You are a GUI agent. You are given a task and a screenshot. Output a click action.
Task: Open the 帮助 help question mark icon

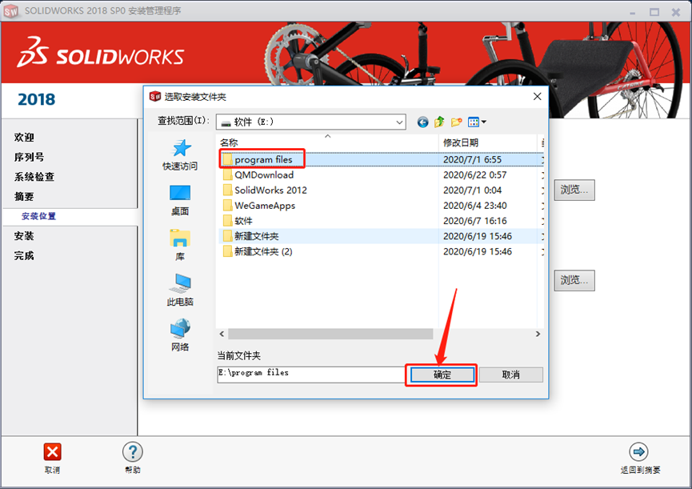coord(132,452)
